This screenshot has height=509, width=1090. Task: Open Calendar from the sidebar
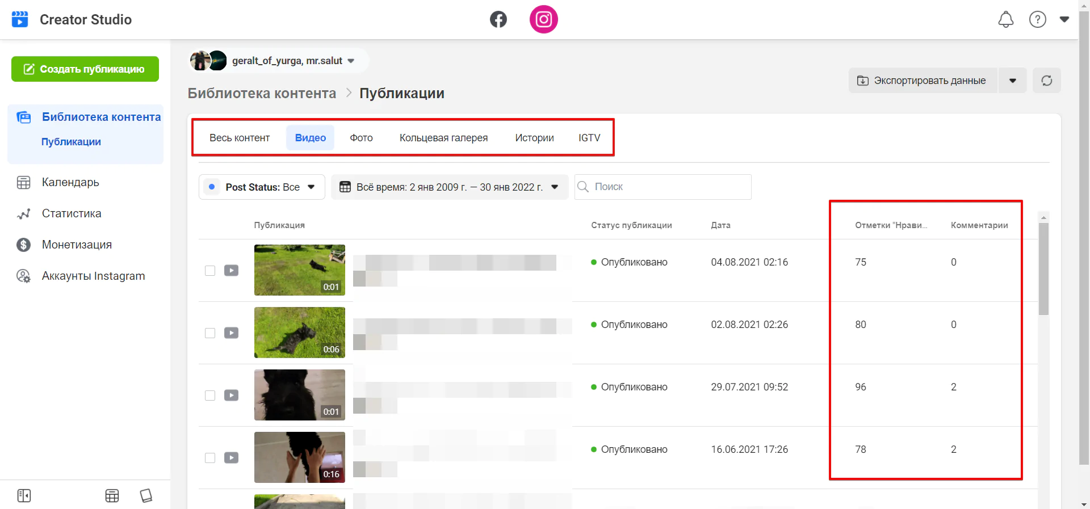tap(70, 182)
